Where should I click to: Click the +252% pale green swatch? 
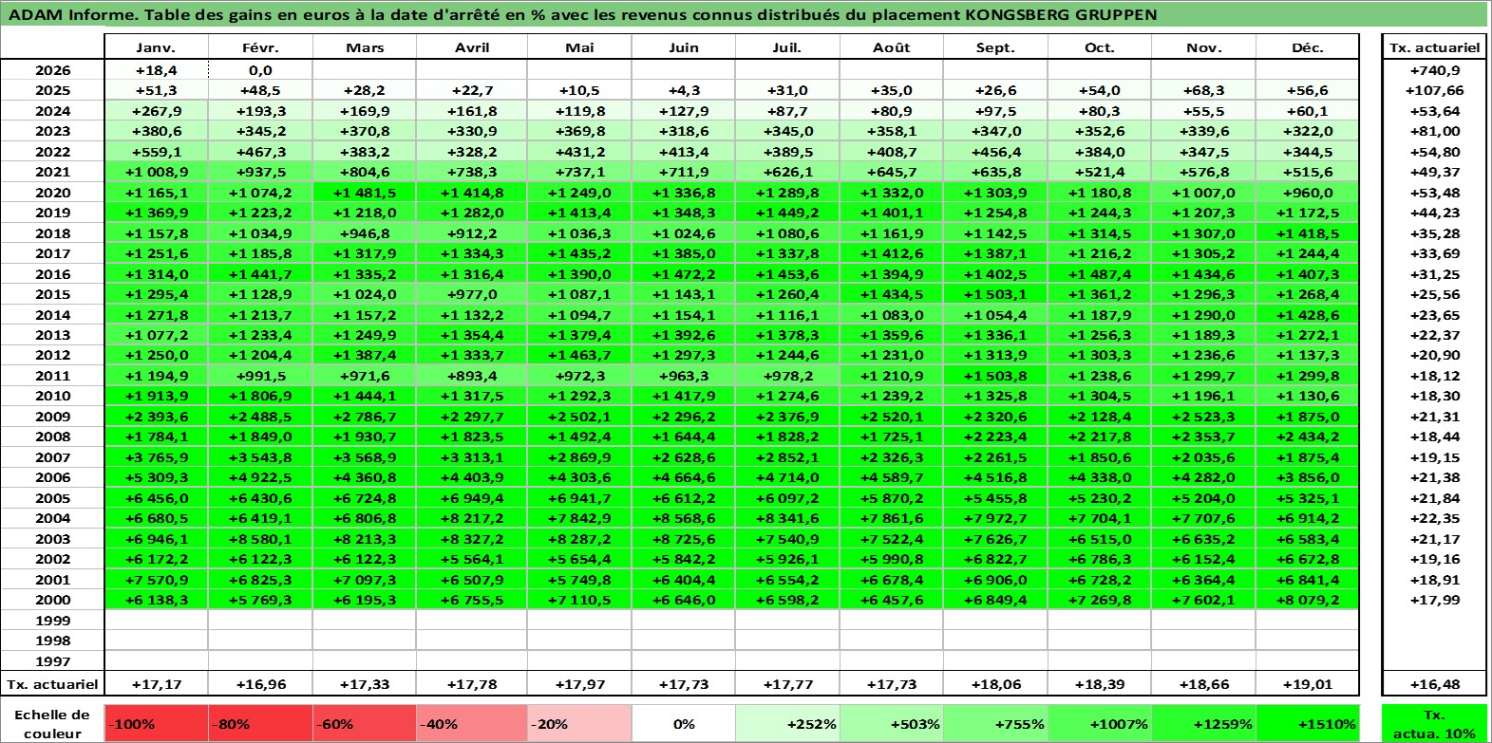point(787,724)
